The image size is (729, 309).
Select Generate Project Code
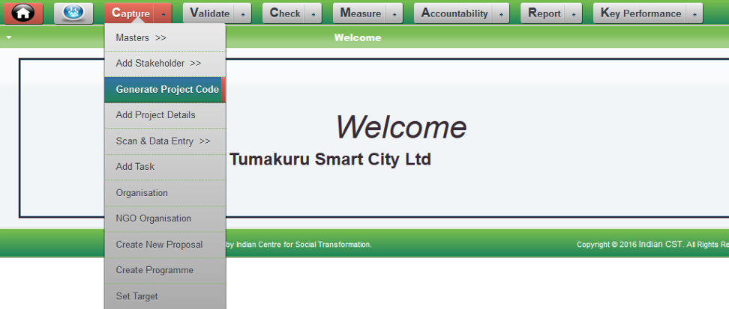click(166, 90)
